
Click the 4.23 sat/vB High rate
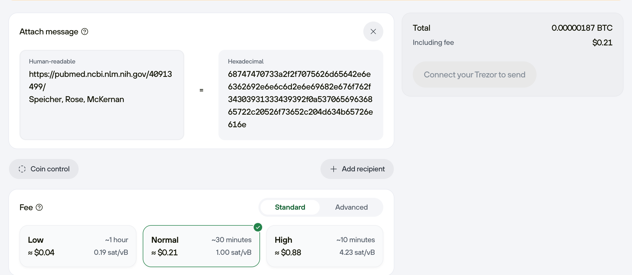tap(357, 252)
